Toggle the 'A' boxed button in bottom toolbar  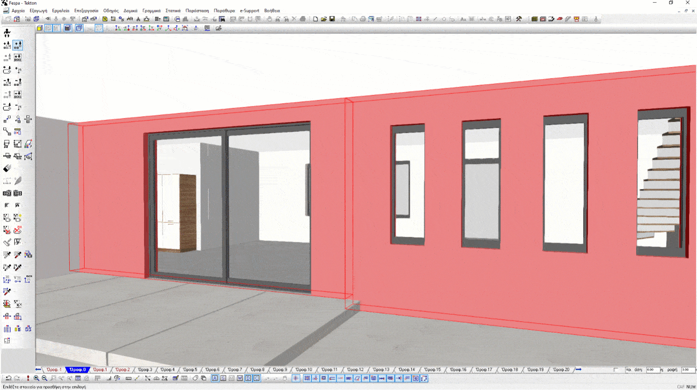tap(215, 378)
